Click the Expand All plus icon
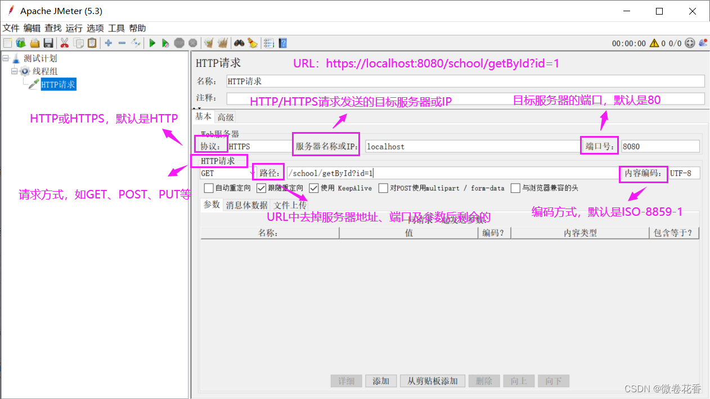 (109, 43)
